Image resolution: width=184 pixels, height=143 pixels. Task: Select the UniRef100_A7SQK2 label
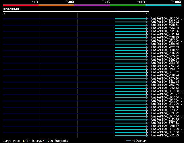pos(165,113)
